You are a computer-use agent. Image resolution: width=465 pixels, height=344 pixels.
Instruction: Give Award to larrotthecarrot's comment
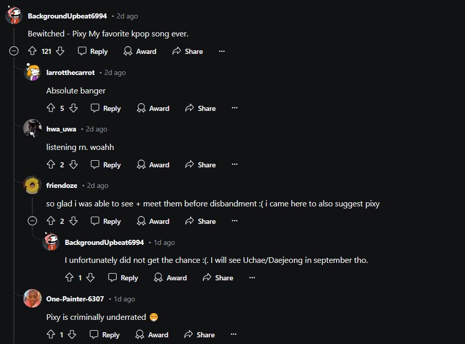pos(153,108)
